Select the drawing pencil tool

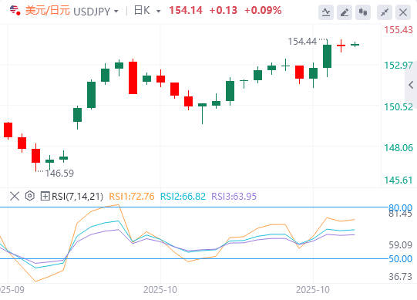[345, 12]
